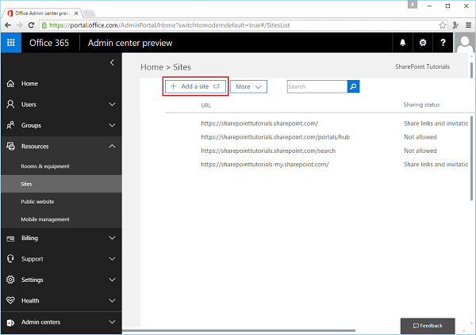Click the help question mark icon
Image resolution: width=476 pixels, height=335 pixels.
(443, 43)
